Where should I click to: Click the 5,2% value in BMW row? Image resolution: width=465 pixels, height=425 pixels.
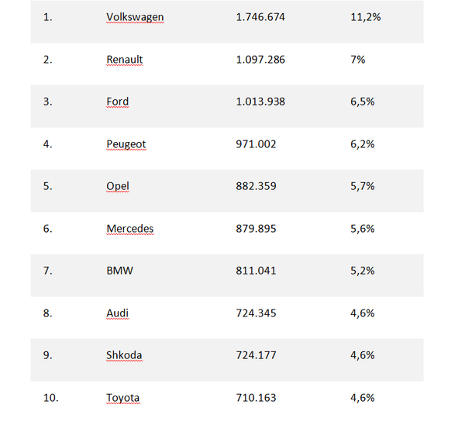pos(363,271)
